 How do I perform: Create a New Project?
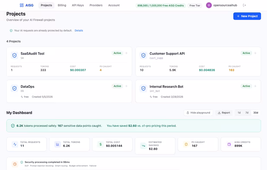[247, 16]
